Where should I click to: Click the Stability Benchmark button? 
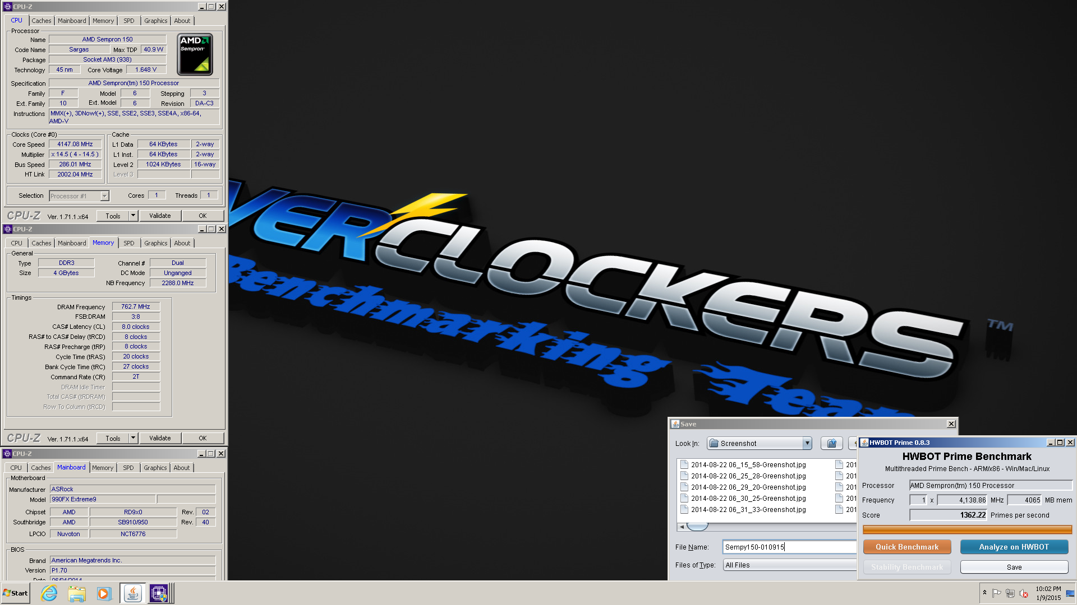click(906, 567)
